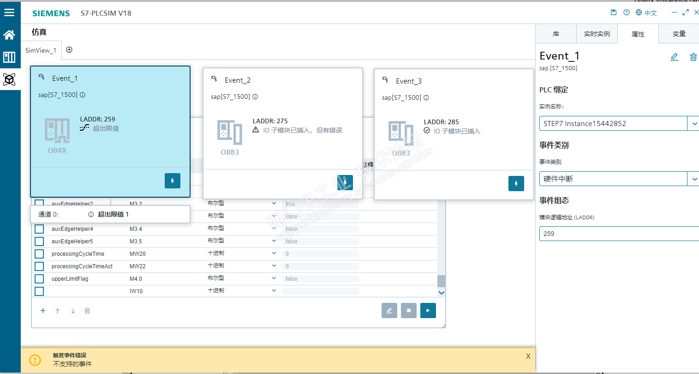
Task: Delete Event_1 using the trash icon
Action: 693,57
